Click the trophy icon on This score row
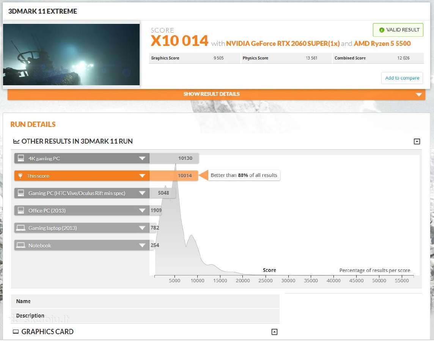Screen dimensions: 434x341 click(x=20, y=176)
